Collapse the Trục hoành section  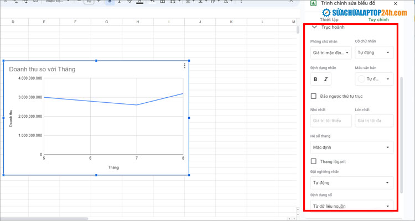tap(314, 27)
